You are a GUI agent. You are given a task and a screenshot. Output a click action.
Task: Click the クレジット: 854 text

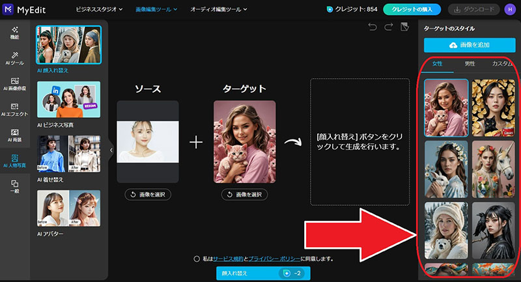(356, 9)
